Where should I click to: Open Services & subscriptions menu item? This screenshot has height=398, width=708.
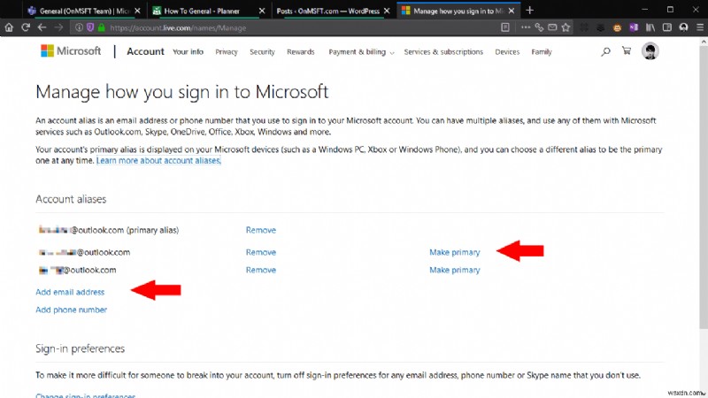(x=443, y=52)
